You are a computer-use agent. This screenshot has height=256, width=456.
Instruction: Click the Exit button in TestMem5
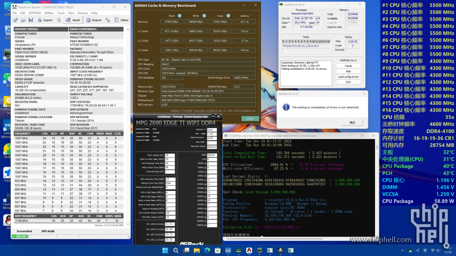click(349, 82)
